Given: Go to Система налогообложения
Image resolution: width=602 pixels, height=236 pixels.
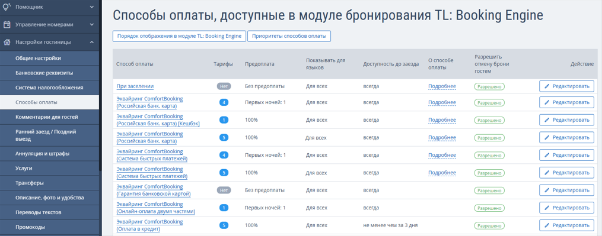Looking at the screenshot, I should click(x=49, y=88).
